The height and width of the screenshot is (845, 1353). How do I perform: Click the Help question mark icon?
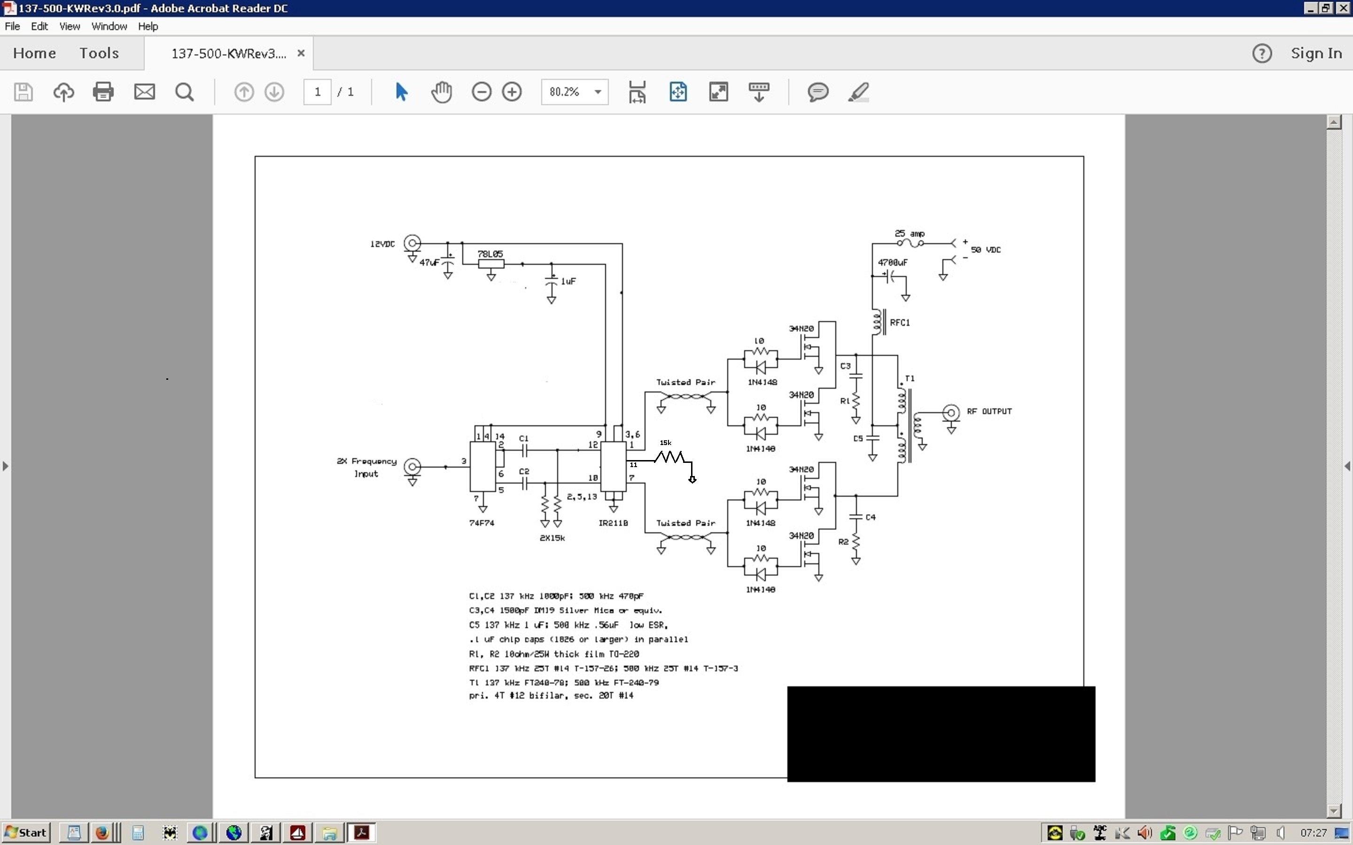(x=1262, y=53)
